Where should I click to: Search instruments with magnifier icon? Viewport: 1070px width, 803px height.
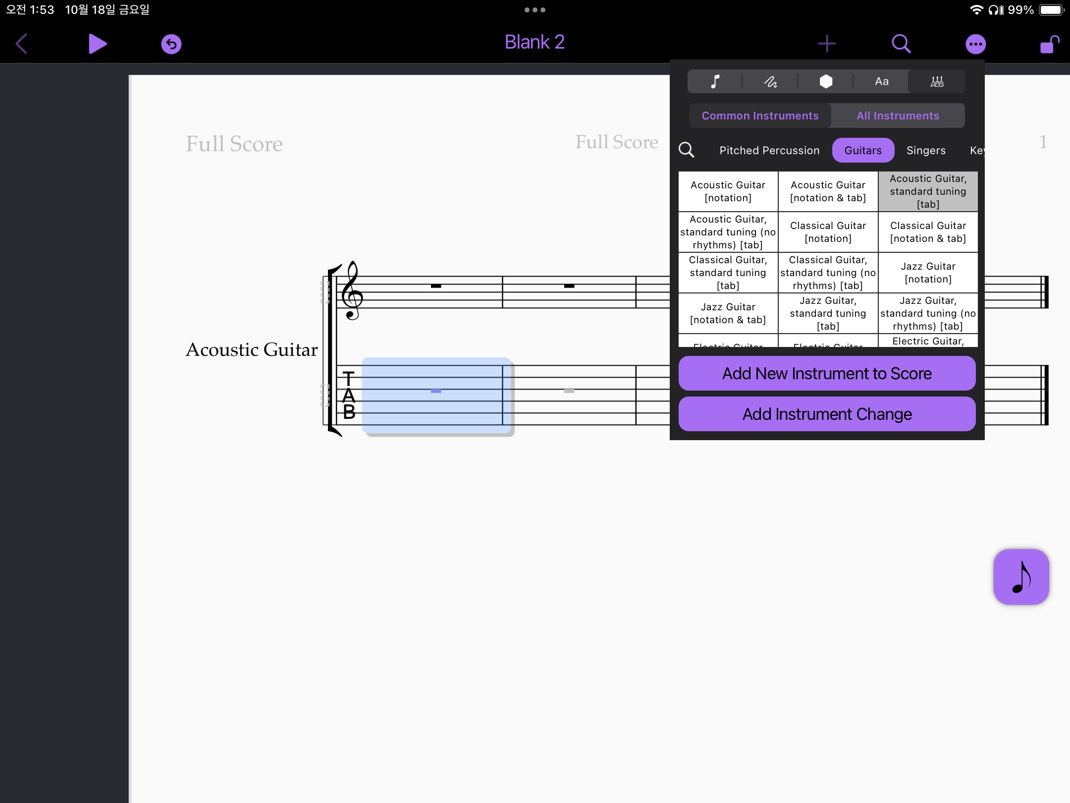pos(686,150)
